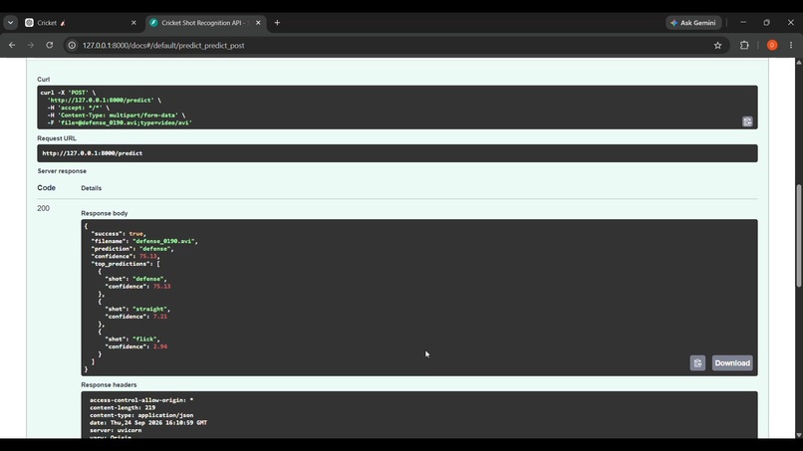The height and width of the screenshot is (451, 803).
Task: Close the Cricket tab
Action: tap(134, 23)
